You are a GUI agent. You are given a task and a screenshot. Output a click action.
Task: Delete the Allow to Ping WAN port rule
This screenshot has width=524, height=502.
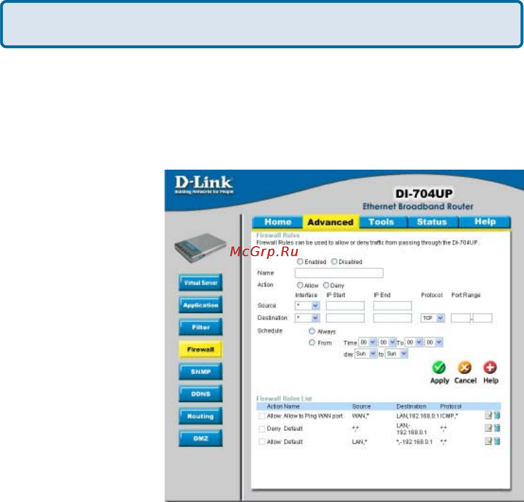(x=497, y=415)
